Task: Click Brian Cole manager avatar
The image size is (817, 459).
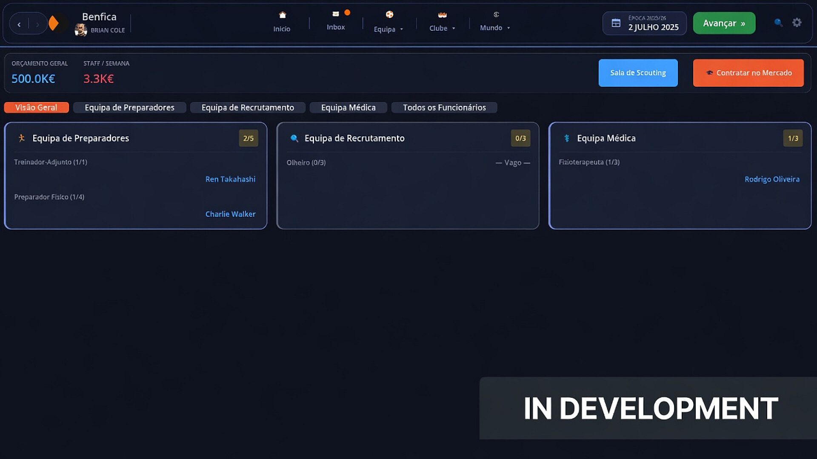Action: coord(81,30)
